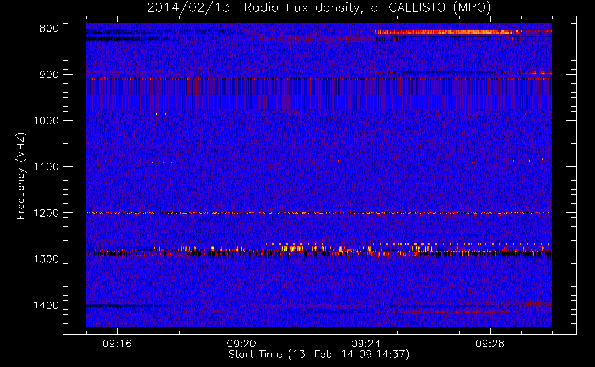
Task: Click the 1000 frequency tick label
Action: click(x=46, y=121)
